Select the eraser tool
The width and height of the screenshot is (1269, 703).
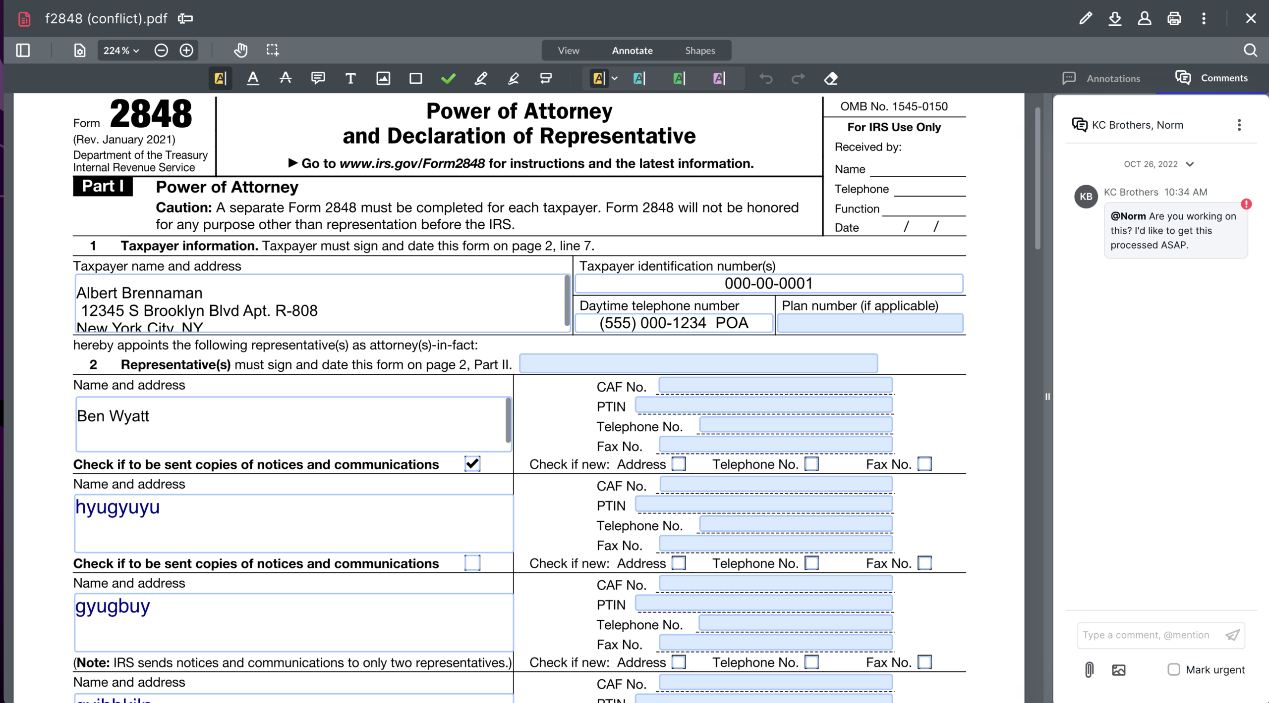831,78
